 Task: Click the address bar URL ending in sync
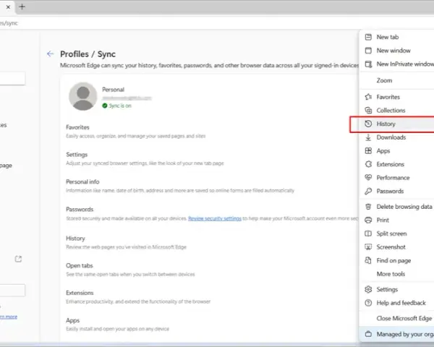[x=9, y=23]
